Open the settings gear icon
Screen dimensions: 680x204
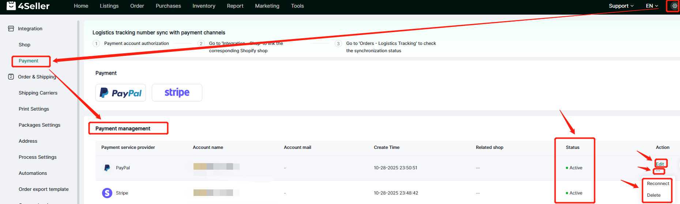(675, 6)
